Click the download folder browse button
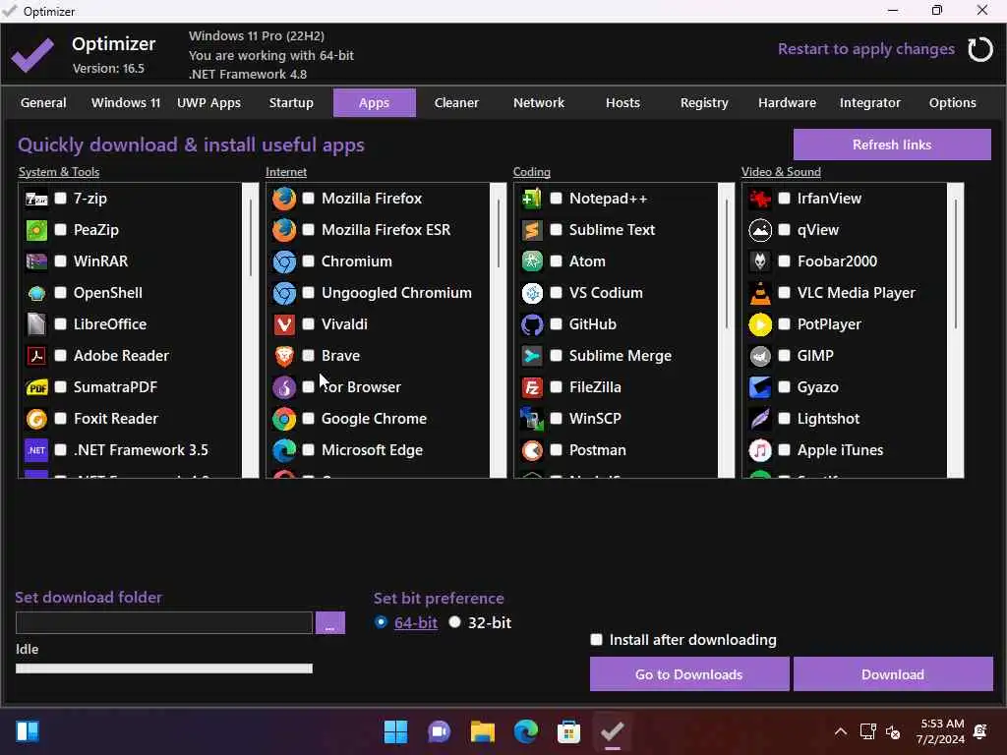Screen dimensions: 1007x755 330,622
